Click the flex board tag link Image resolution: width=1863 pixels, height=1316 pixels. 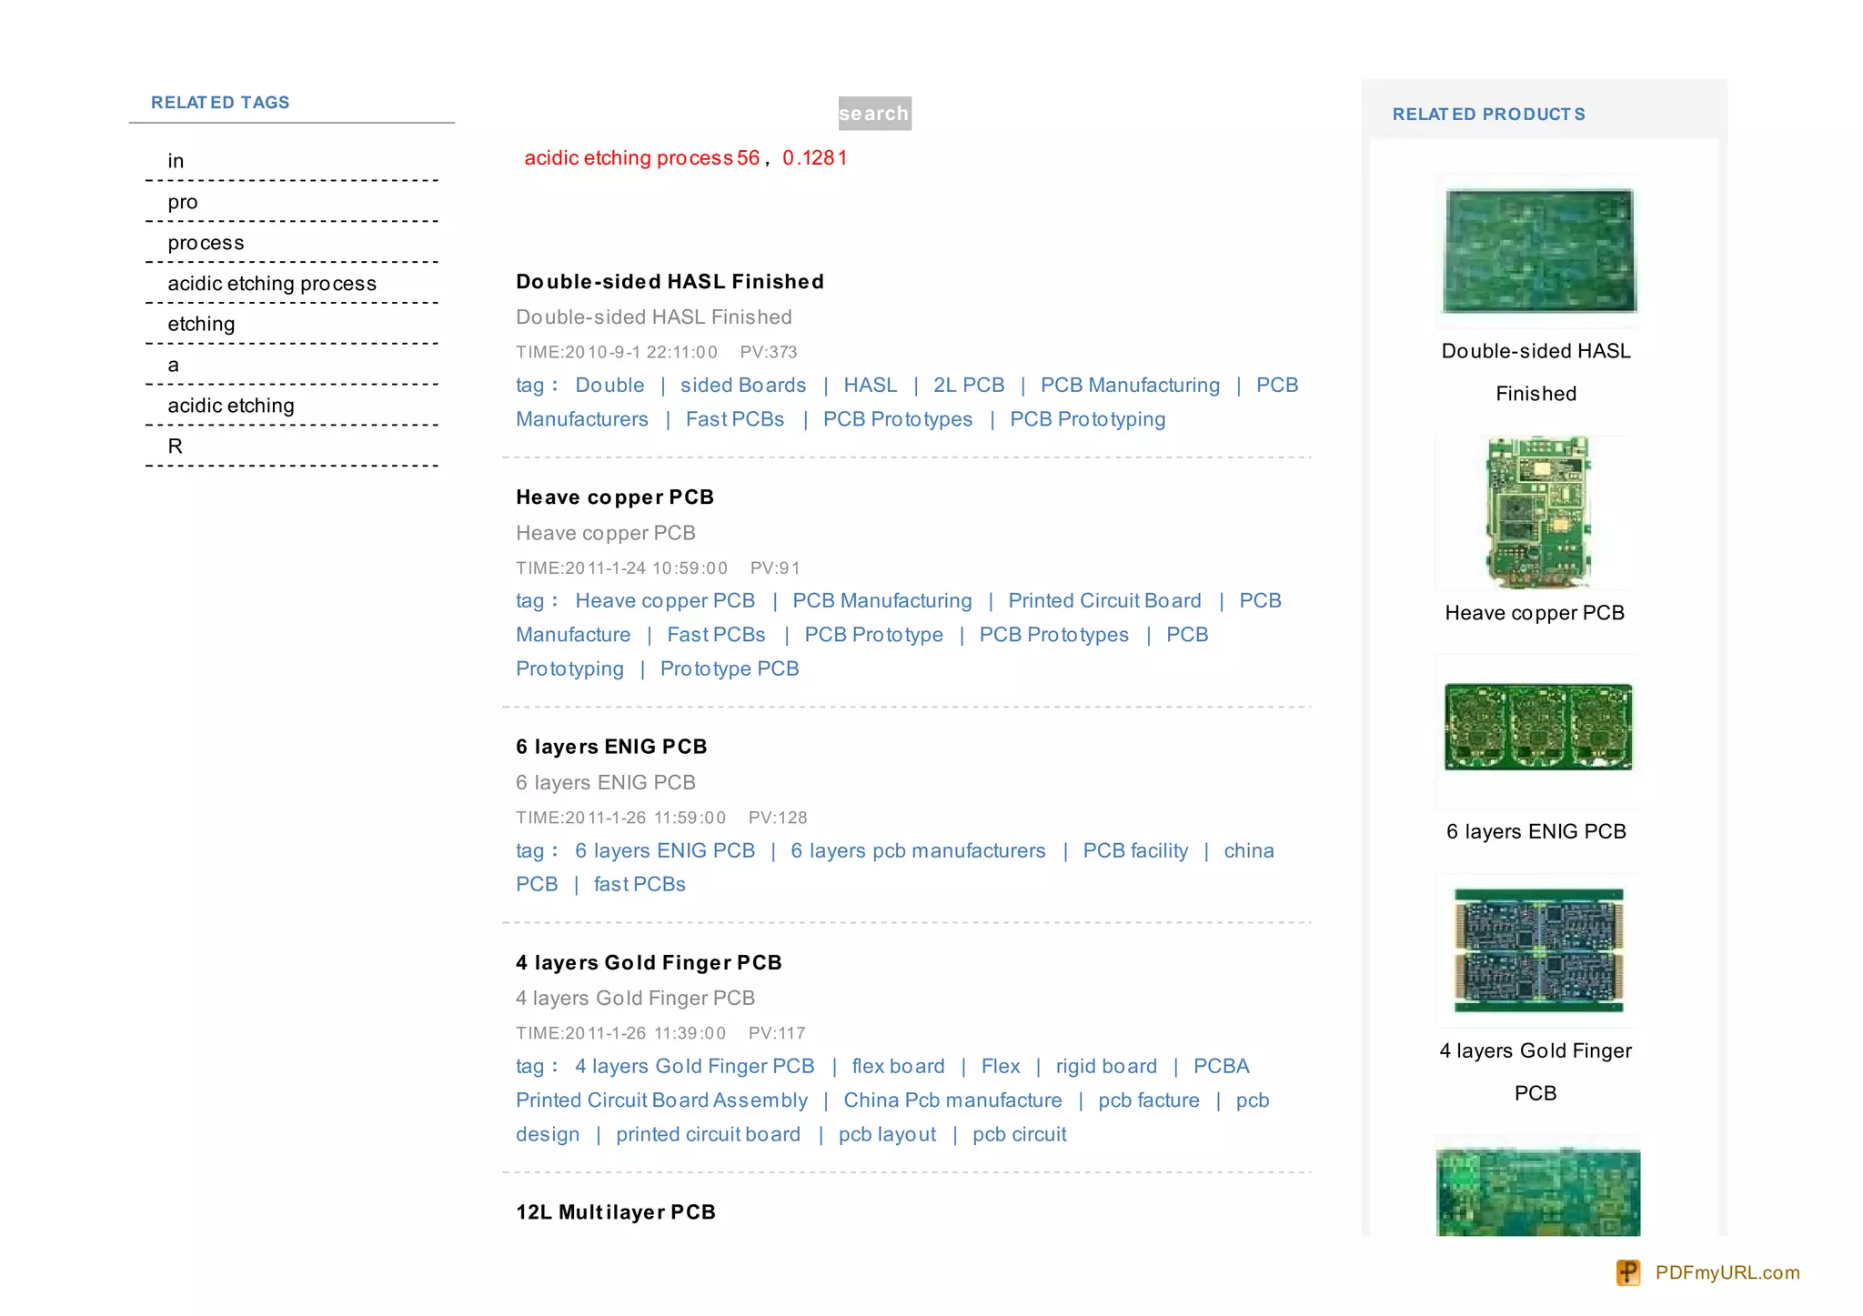pyautogui.click(x=898, y=1067)
